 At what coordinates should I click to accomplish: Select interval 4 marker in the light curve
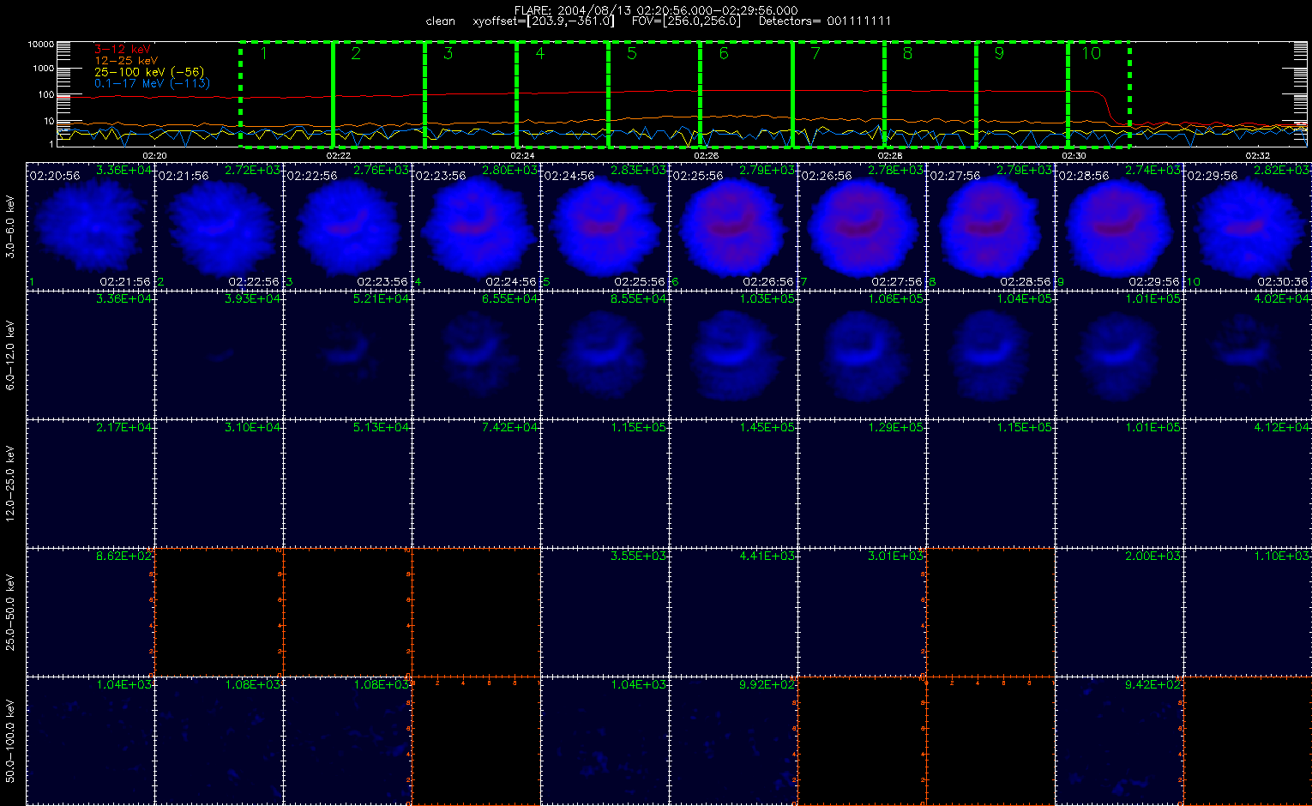(x=539, y=54)
